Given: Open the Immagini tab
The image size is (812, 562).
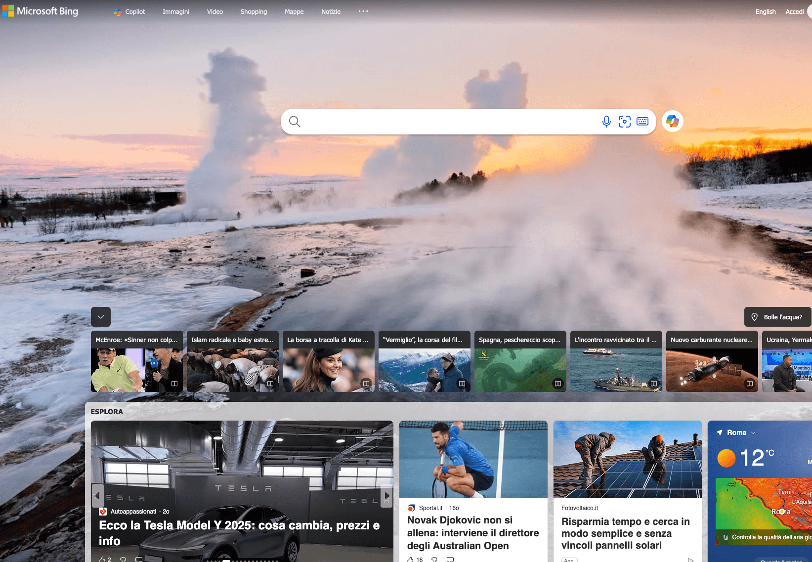Looking at the screenshot, I should pos(176,11).
